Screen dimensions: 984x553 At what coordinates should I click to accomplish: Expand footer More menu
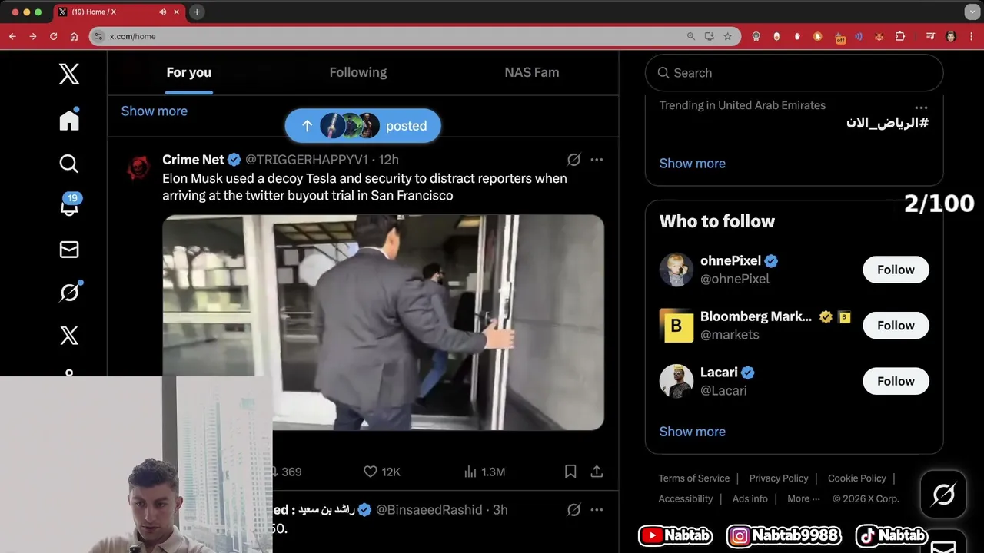[x=803, y=498]
